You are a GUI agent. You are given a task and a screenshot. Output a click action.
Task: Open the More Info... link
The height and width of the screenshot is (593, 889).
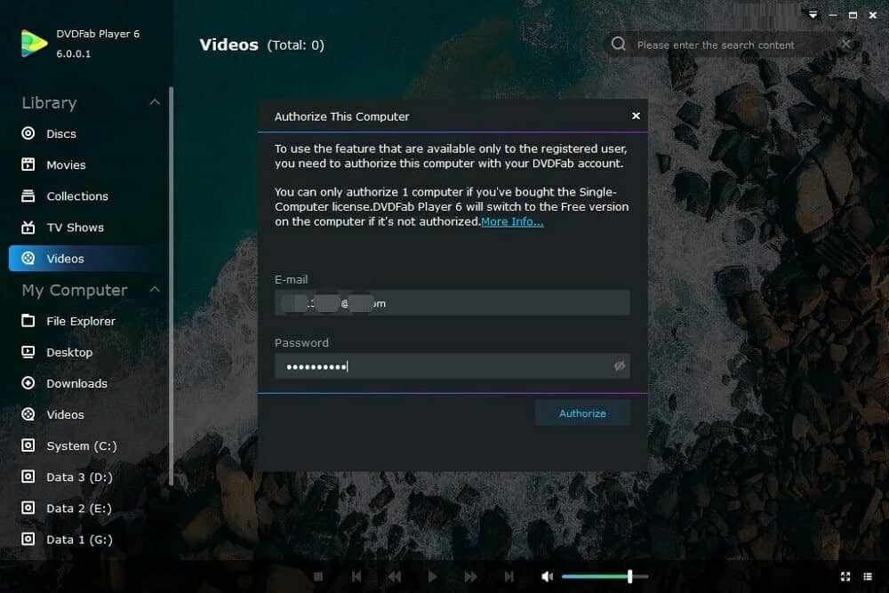512,221
